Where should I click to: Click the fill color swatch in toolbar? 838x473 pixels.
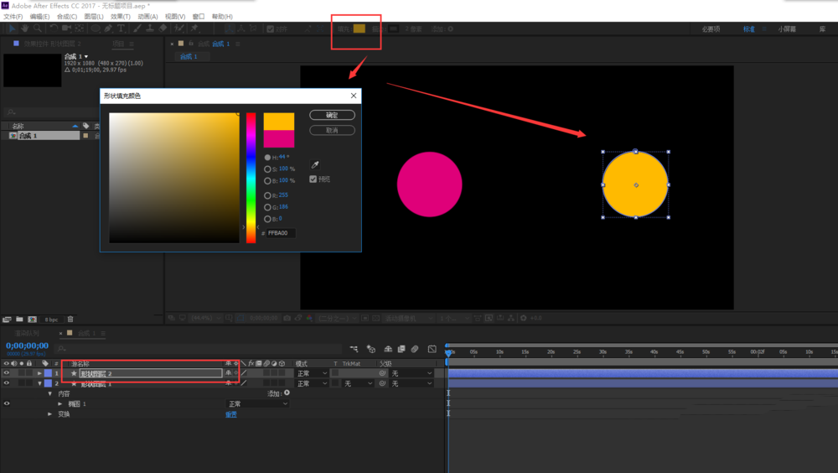point(360,29)
